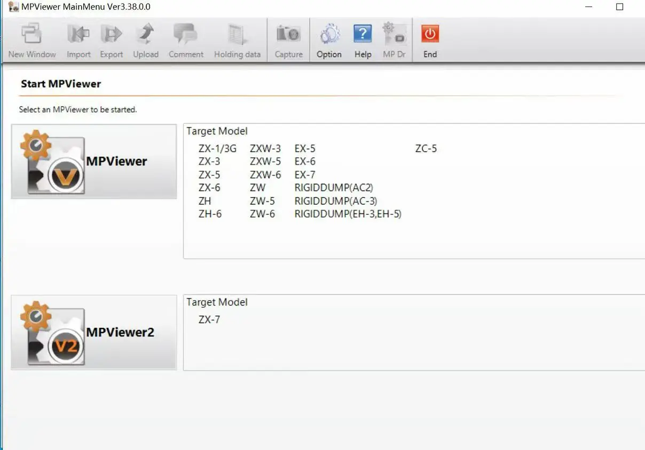
Task: Click RIGIDDUMP(AC2) model text
Action: [x=334, y=188]
